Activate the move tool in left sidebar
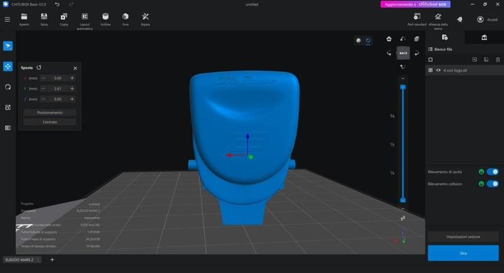The image size is (504, 273). [x=8, y=67]
